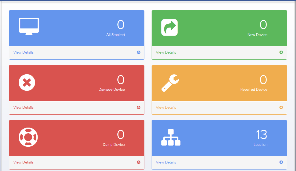Click the All Stocked label
296x171 pixels.
click(x=116, y=35)
